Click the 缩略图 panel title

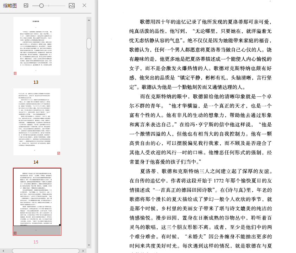click(x=10, y=6)
